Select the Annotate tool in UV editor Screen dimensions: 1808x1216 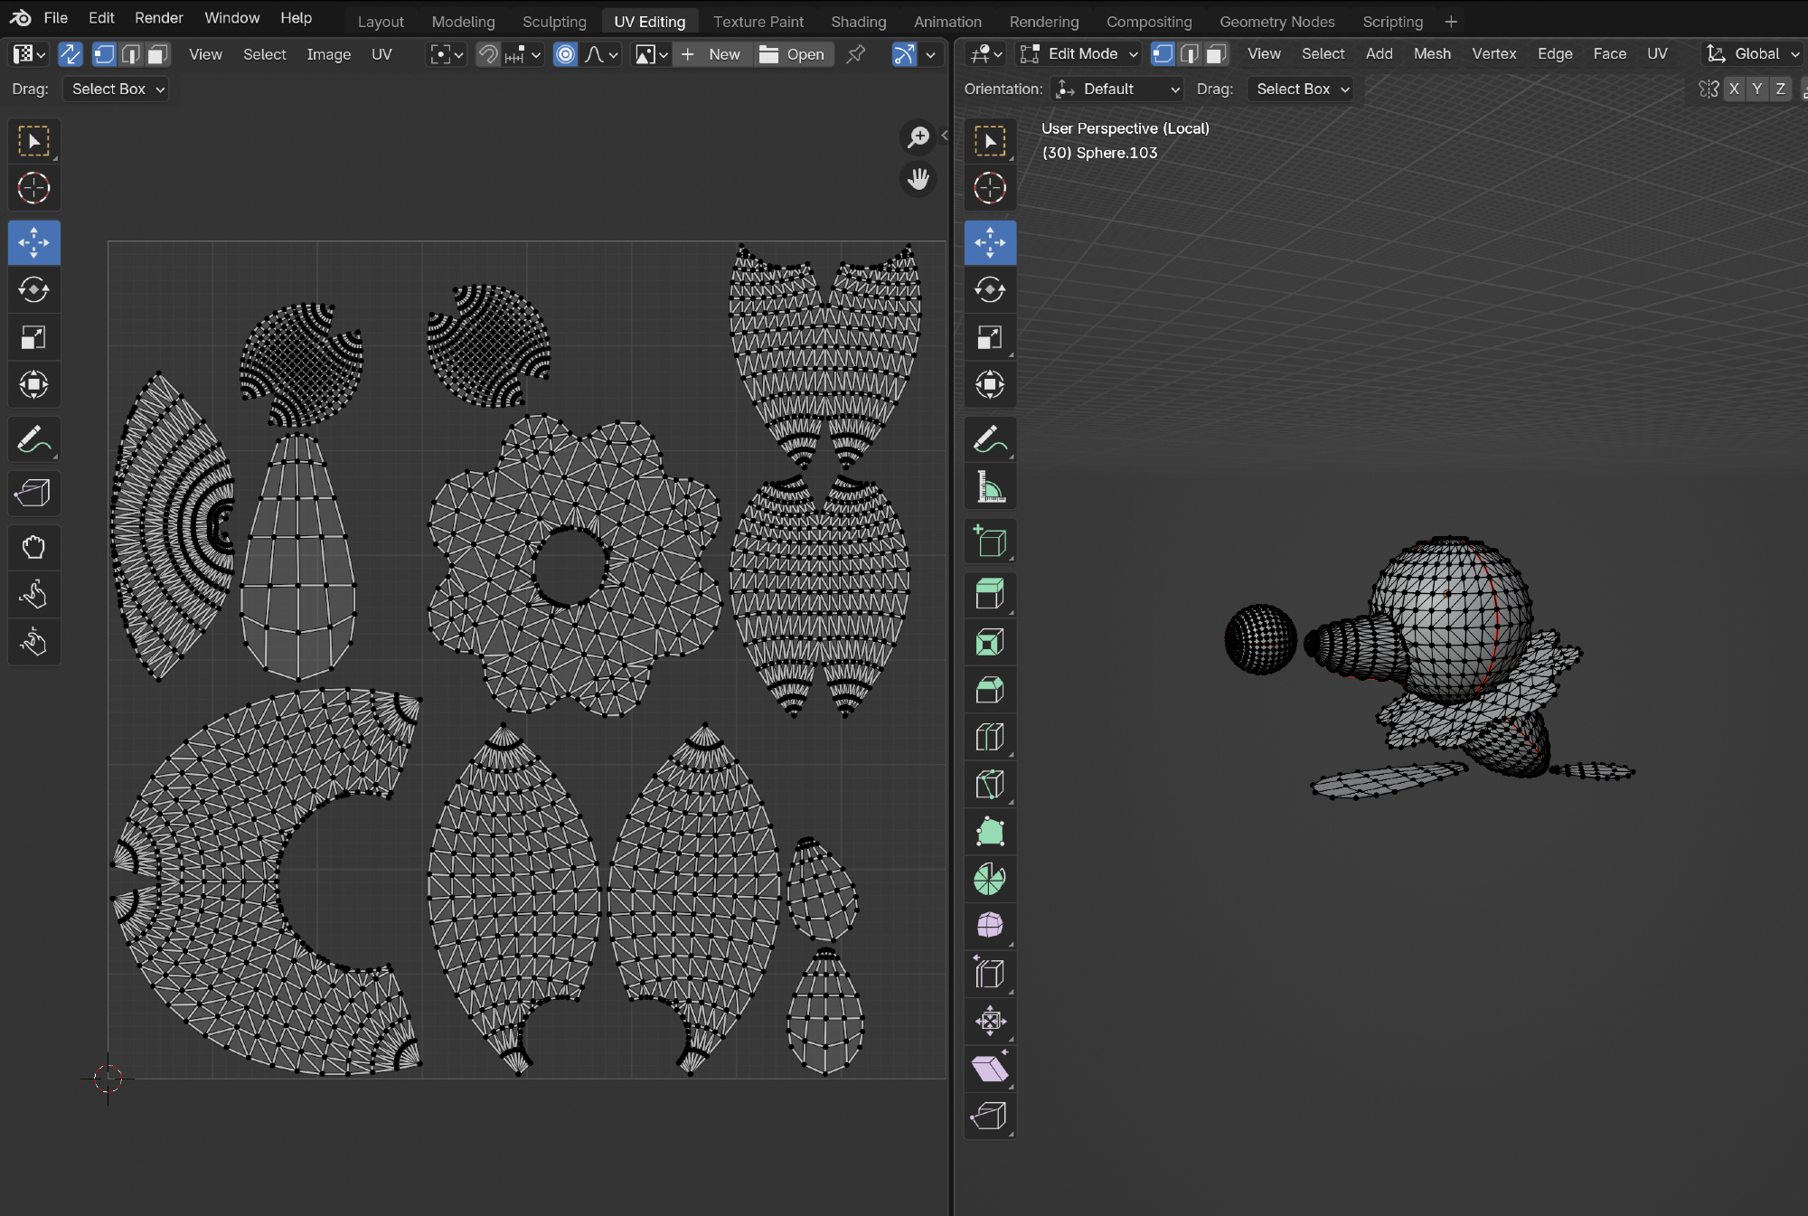33,440
